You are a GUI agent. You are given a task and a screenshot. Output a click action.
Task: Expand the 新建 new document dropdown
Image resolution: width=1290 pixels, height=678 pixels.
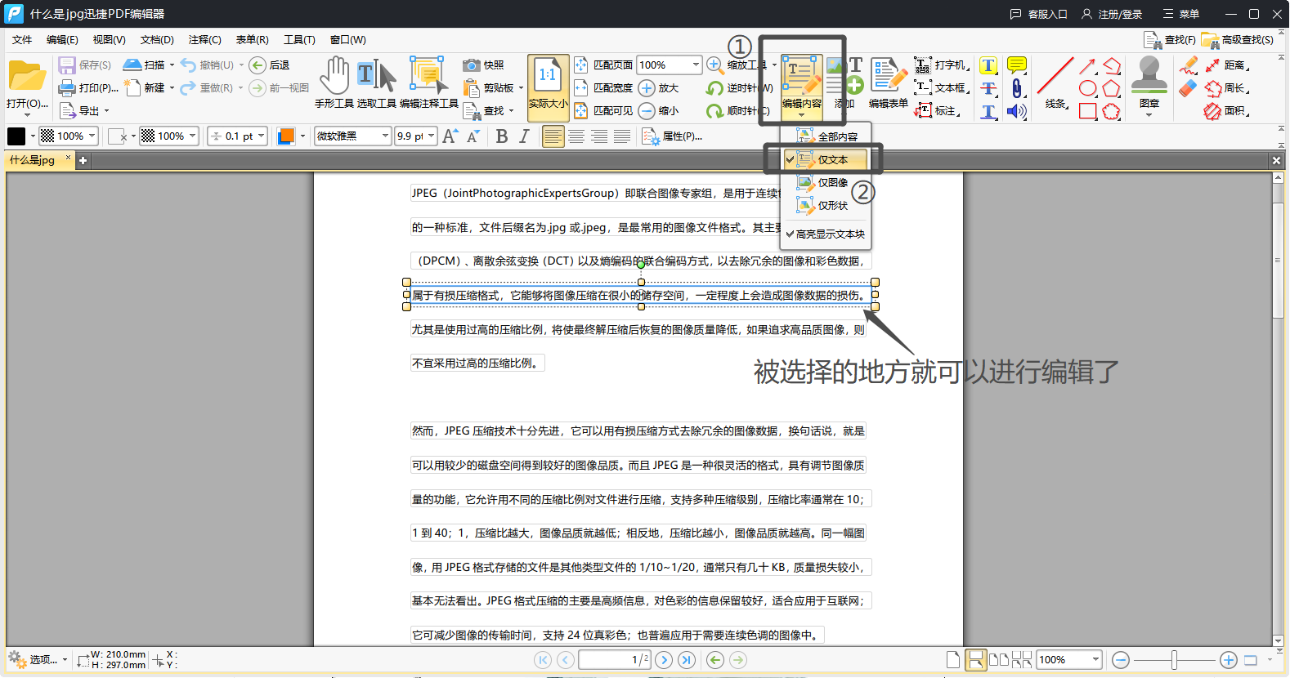pos(172,87)
